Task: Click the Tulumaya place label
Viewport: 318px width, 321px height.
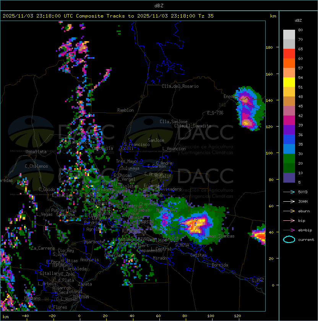Action: point(130,168)
